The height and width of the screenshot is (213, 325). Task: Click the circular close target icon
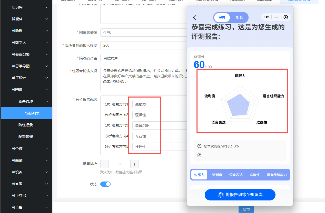[x=286, y=17]
